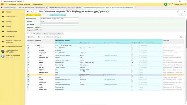The image size is (187, 105).
Task: Open favorites star icon in top bar
Action: click(172, 4)
